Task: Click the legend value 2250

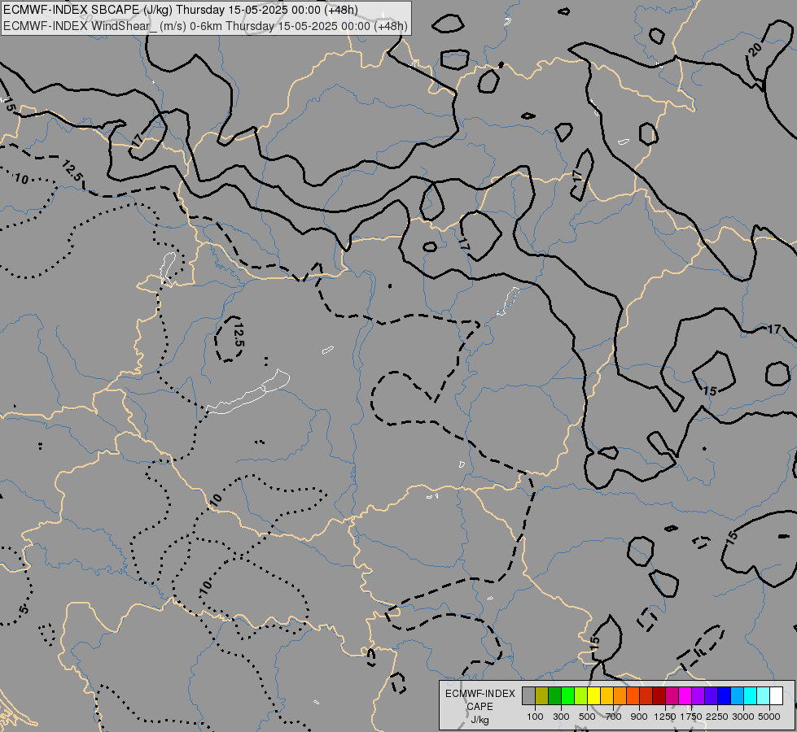Action: pos(717,717)
